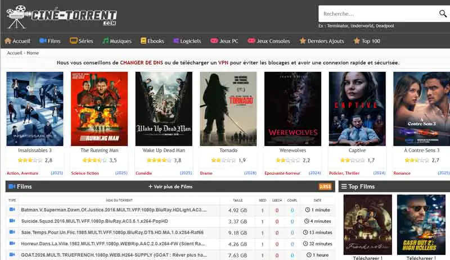Open the GOAT 2026 torrent
The width and height of the screenshot is (450, 260).
[x=114, y=255]
